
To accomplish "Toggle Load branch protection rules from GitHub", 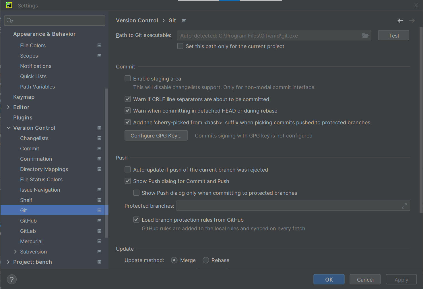I will coord(136,220).
